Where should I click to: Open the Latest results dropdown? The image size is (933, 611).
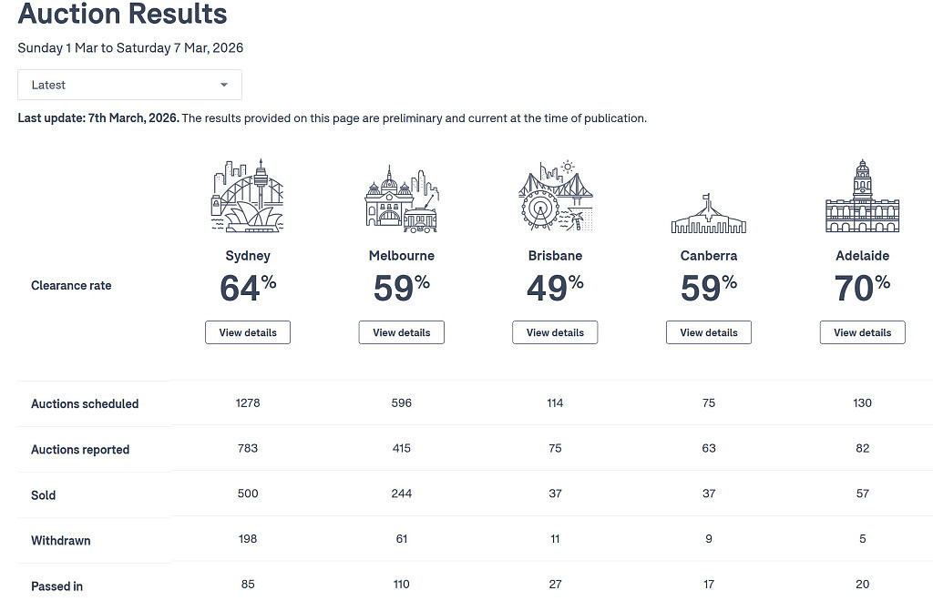coord(129,85)
